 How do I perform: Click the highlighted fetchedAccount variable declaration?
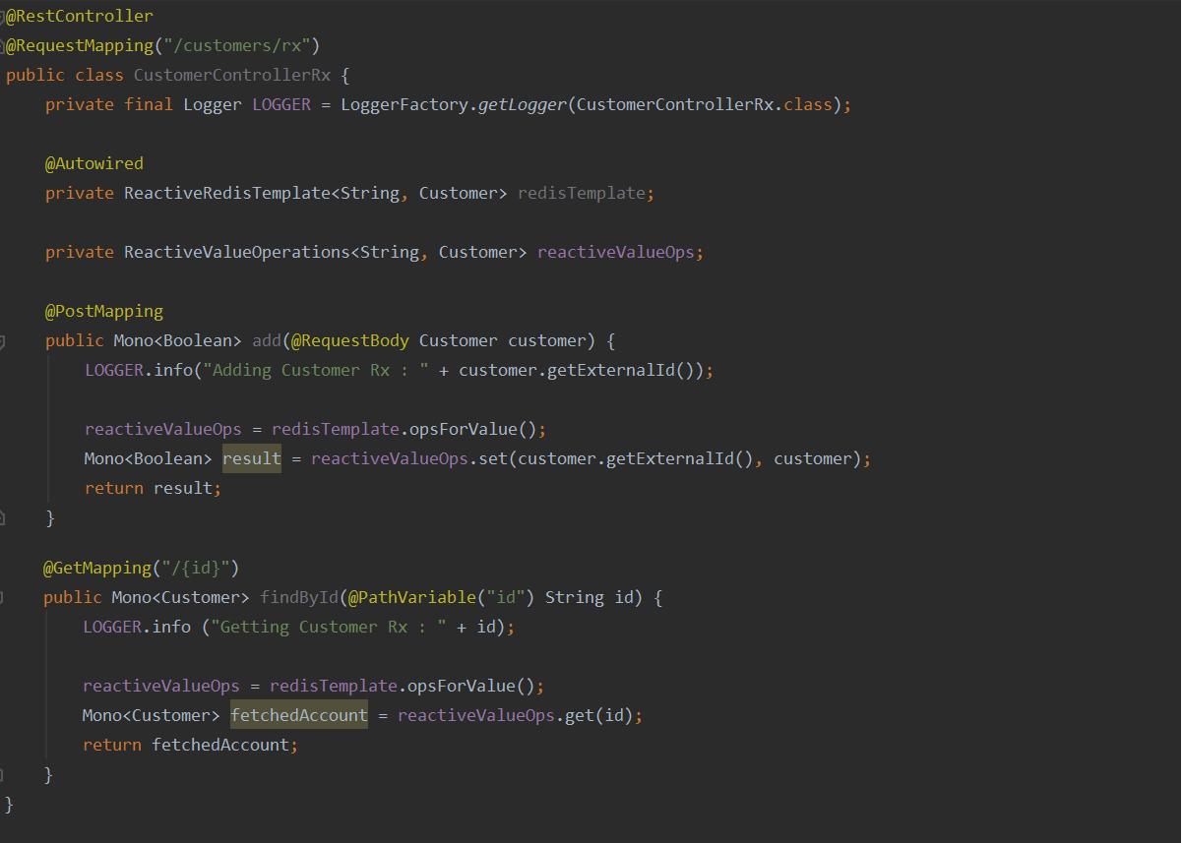click(x=299, y=715)
